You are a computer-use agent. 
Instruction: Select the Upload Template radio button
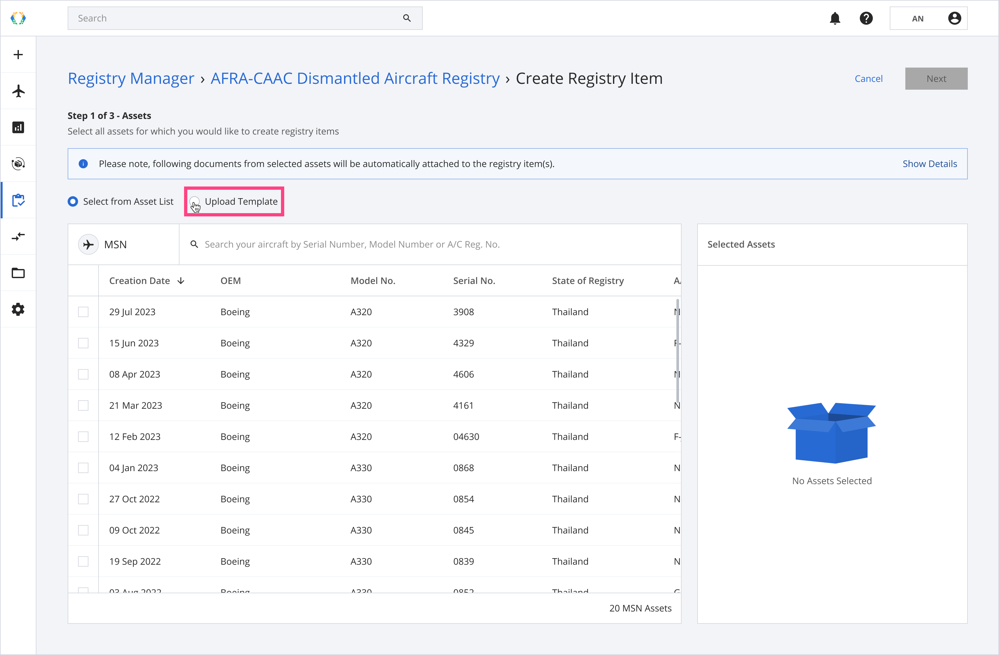(x=195, y=202)
